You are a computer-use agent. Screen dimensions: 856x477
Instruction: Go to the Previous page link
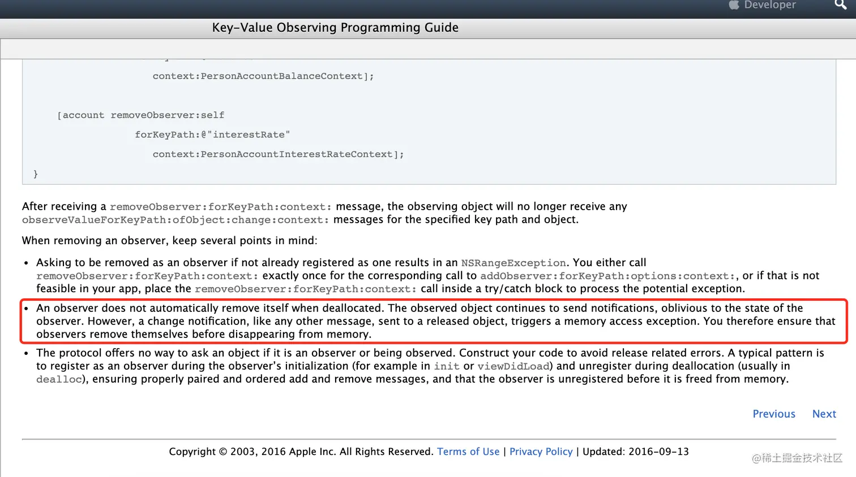[x=774, y=414]
